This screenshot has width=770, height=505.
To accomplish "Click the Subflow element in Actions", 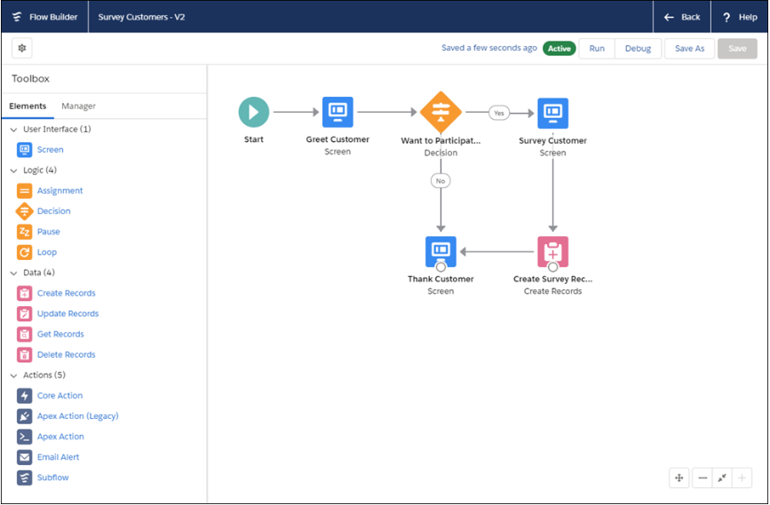I will 52,477.
